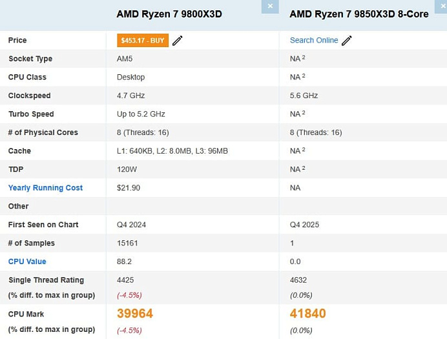Click the CPU Mark row label
This screenshot has height=339, width=447.
[26, 314]
